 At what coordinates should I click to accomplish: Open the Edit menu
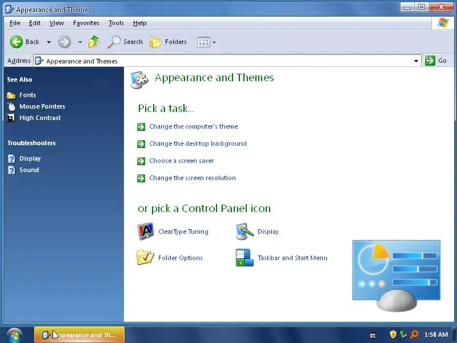[35, 23]
